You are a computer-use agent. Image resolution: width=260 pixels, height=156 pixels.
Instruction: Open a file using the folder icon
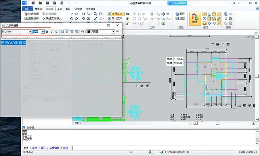[x=40, y=3]
